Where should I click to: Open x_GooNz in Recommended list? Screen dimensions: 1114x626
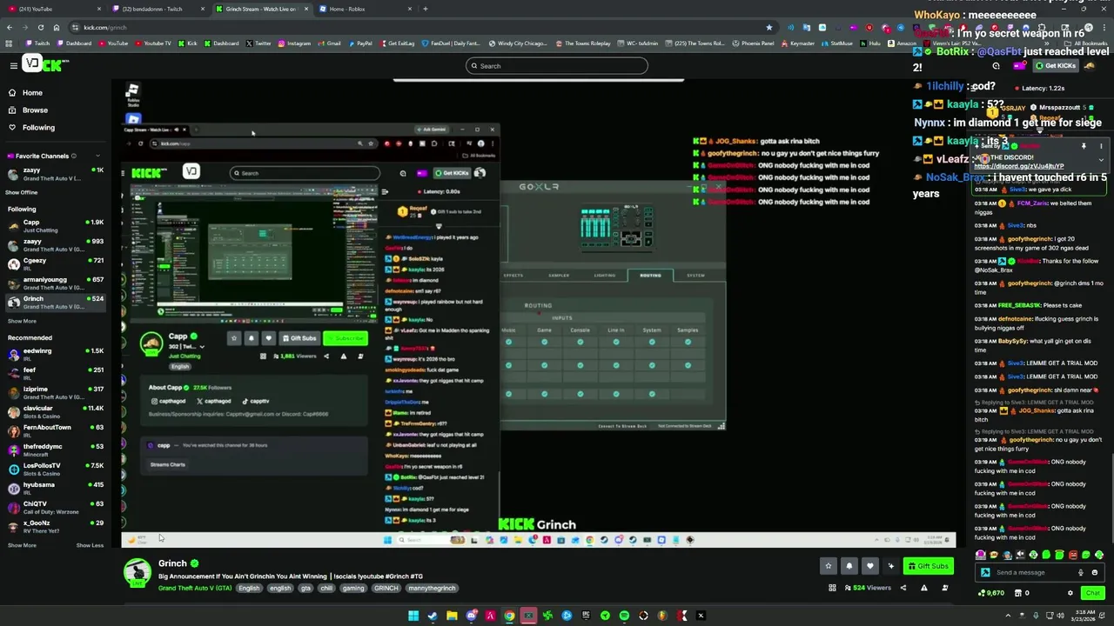pos(54,526)
